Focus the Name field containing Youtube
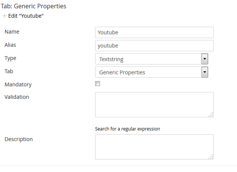This screenshot has width=237, height=172. click(154, 32)
